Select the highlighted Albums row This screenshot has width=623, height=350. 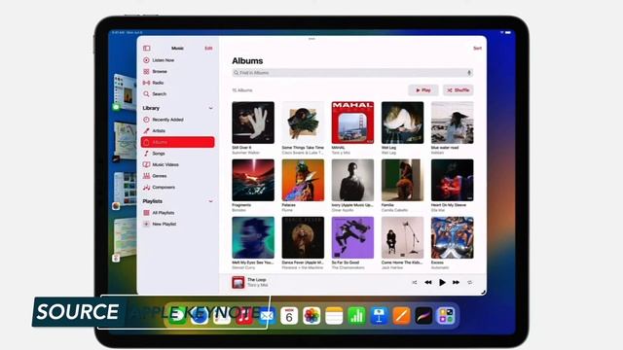click(177, 142)
